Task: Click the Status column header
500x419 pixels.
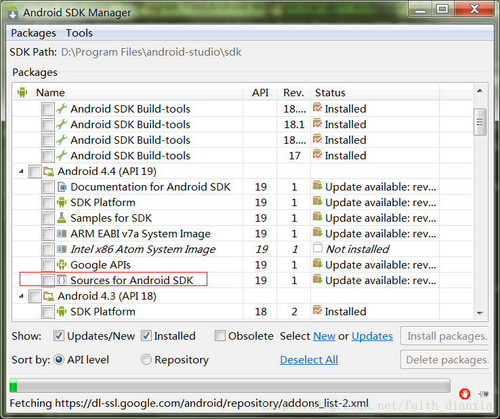Action: pyautogui.click(x=375, y=92)
